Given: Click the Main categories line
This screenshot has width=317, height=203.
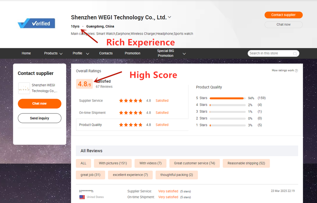Looking at the screenshot, I should pos(132,34).
